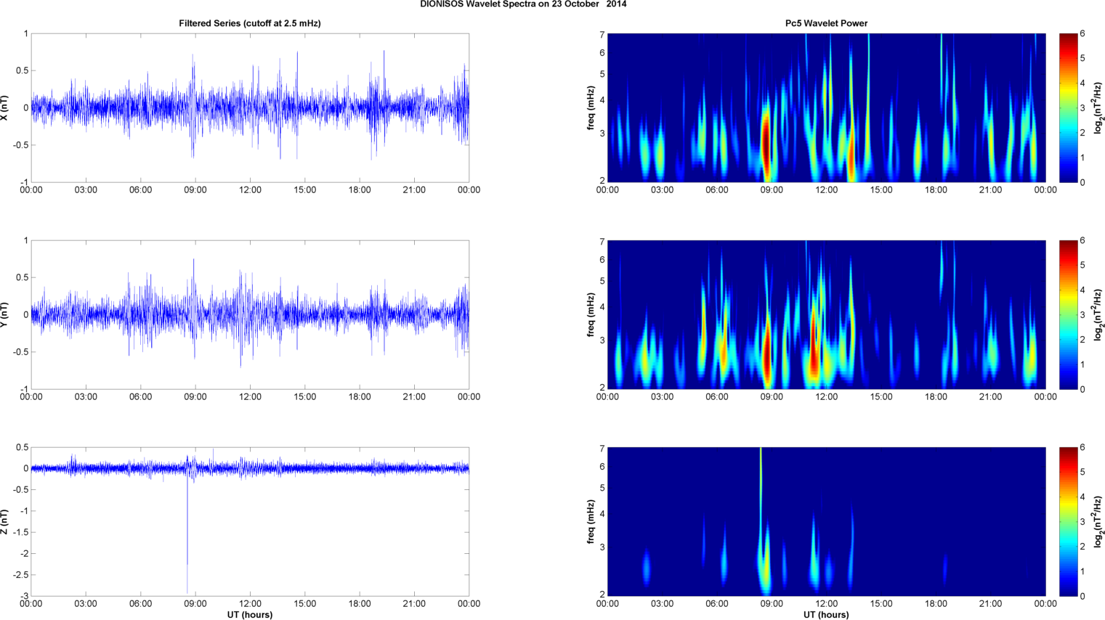Image resolution: width=1105 pixels, height=620 pixels.
Task: Click the 0 label on the bottom colorbar
Action: tap(1082, 596)
